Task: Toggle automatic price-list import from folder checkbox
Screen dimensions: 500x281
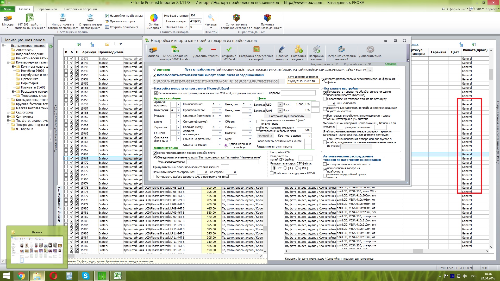Action: click(155, 75)
